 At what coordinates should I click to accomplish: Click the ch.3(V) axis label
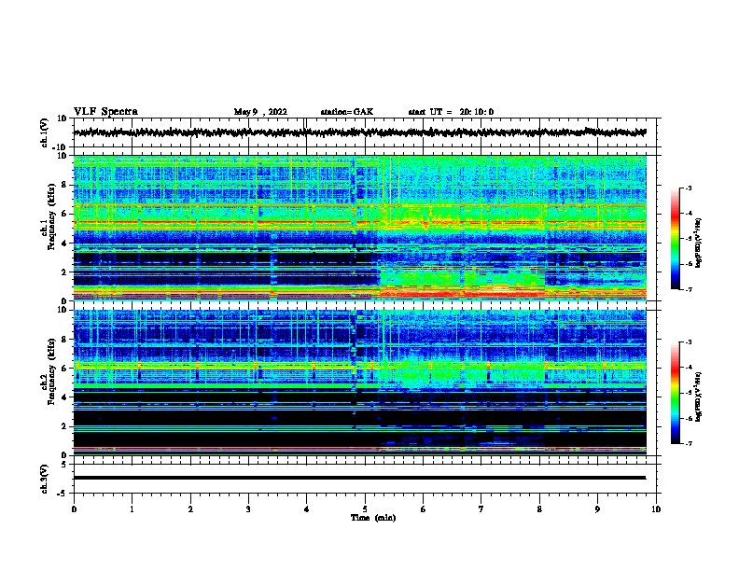[45, 479]
